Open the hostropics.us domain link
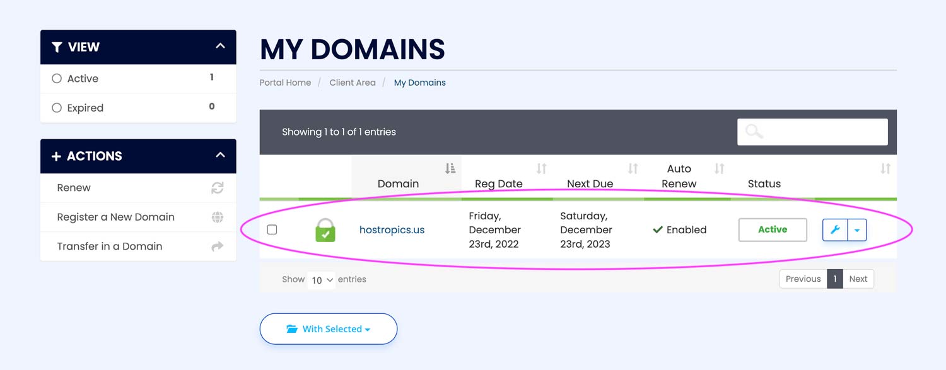 pos(392,229)
